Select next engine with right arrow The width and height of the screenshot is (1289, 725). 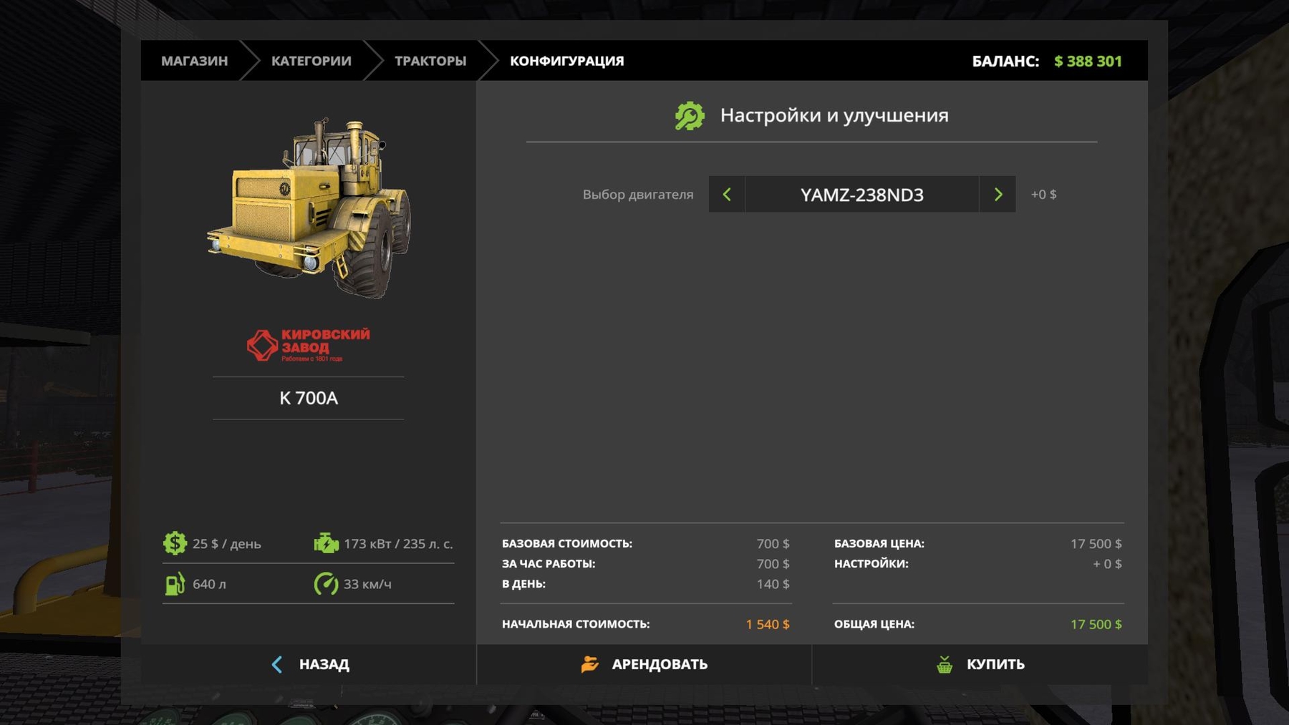pos(998,195)
